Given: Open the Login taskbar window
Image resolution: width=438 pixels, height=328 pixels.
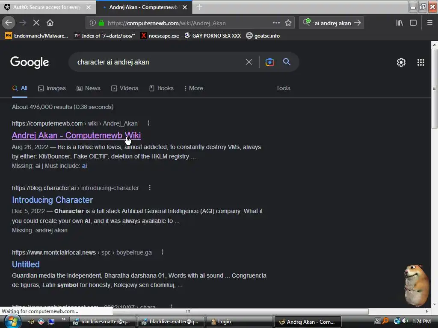Looking at the screenshot, I should coord(239,322).
